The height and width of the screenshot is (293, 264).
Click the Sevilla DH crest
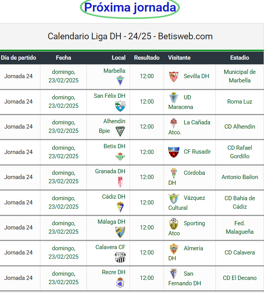coord(174,77)
